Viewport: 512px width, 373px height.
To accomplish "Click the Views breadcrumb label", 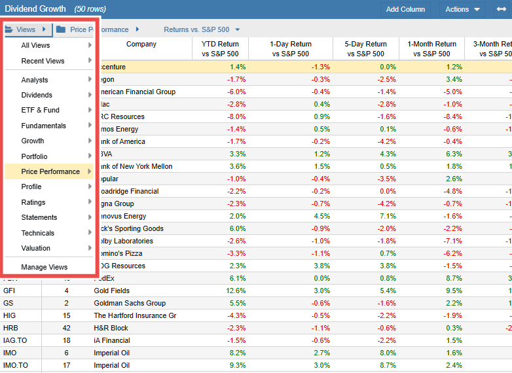I will click(26, 29).
